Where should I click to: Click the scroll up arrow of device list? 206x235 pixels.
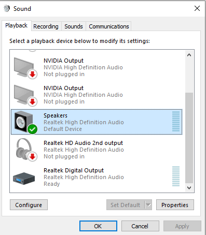pyautogui.click(x=189, y=55)
